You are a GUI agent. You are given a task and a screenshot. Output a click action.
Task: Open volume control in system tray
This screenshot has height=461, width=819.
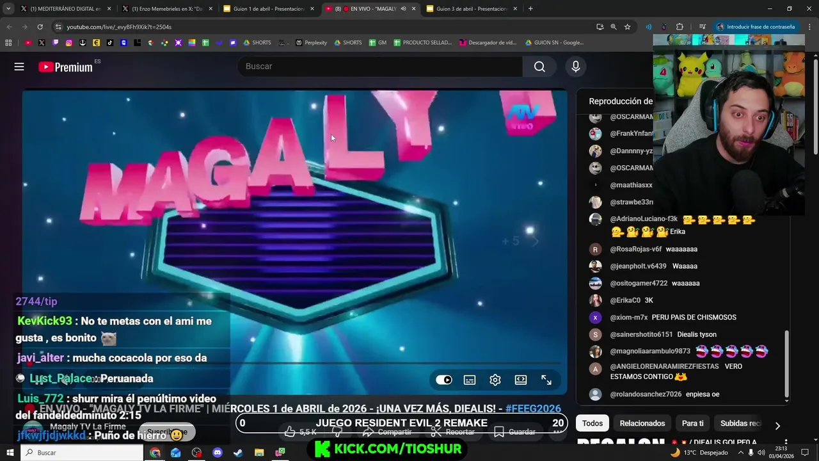[762, 453]
